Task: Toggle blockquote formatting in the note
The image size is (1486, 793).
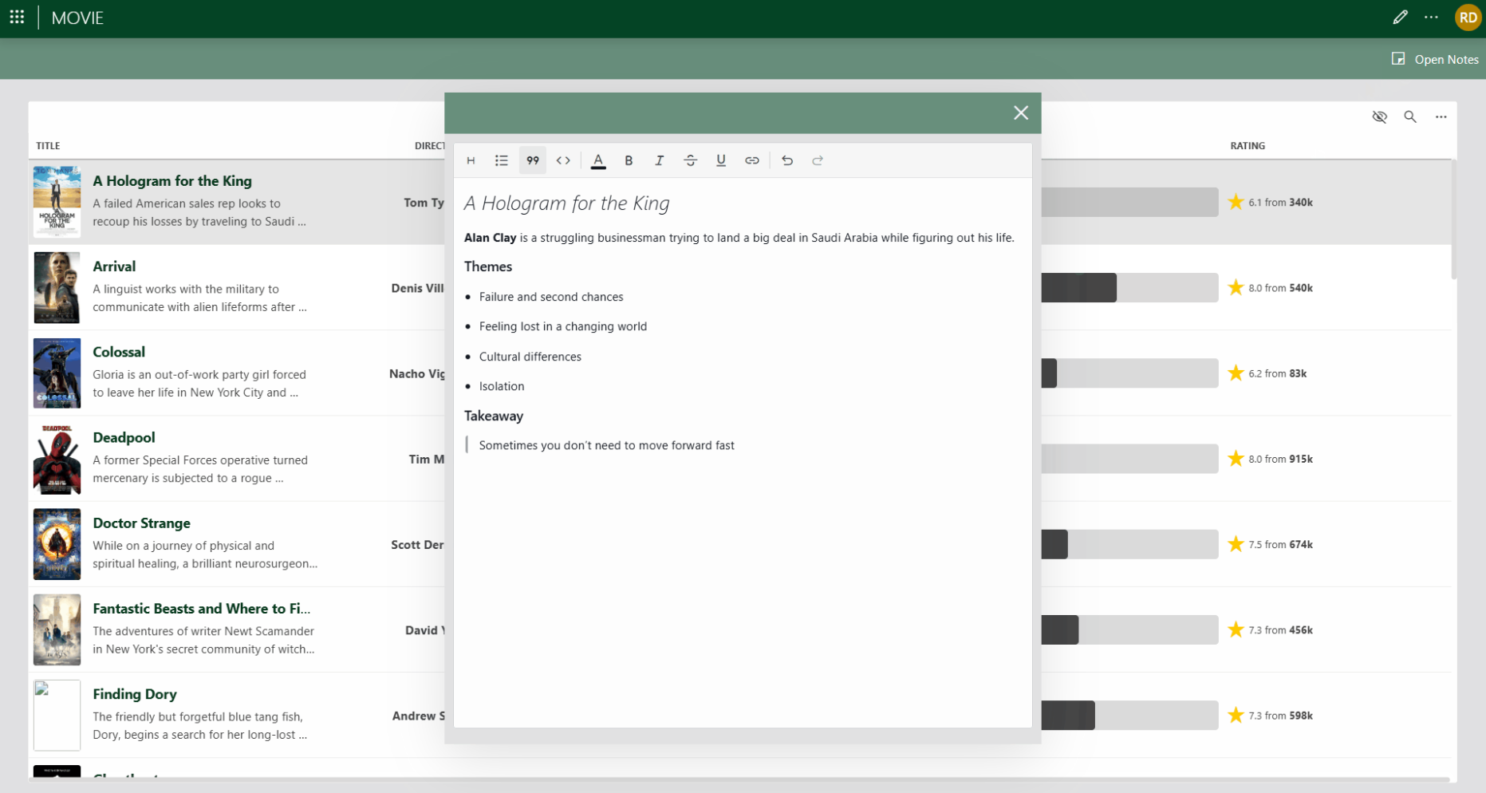Action: click(x=533, y=160)
